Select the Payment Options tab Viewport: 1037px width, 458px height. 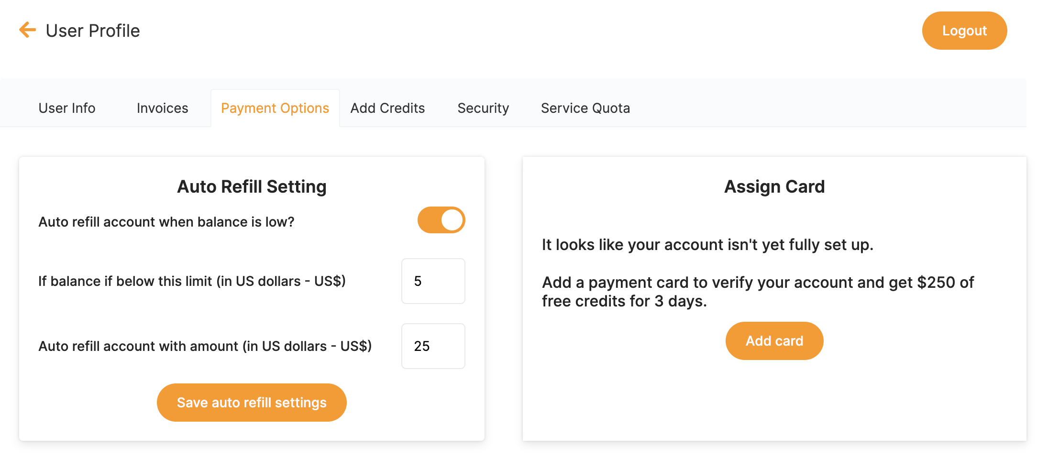tap(275, 108)
